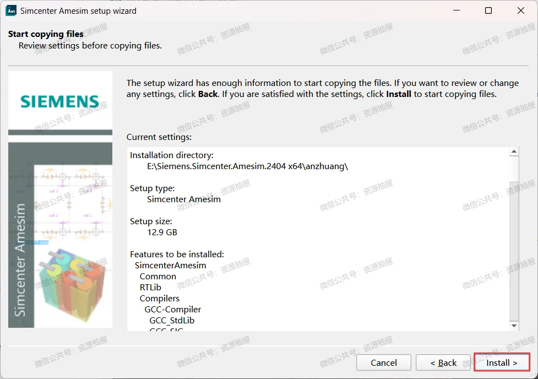Viewport: 538px width, 379px height.
Task: Select the 'GCC-Compiler' feature line
Action: click(172, 309)
